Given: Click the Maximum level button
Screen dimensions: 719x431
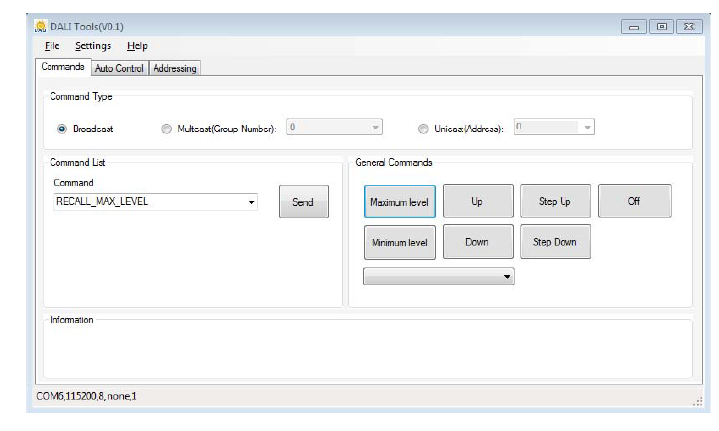Looking at the screenshot, I should click(x=399, y=202).
